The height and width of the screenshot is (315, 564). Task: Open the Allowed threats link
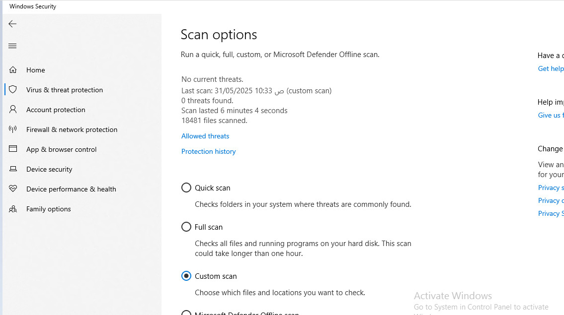click(205, 136)
